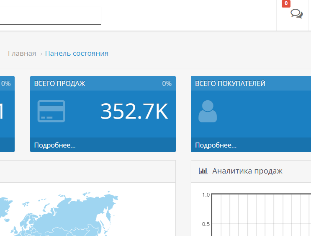
Task: Click the 0.5 label on the chart axis
Action: click(x=206, y=224)
